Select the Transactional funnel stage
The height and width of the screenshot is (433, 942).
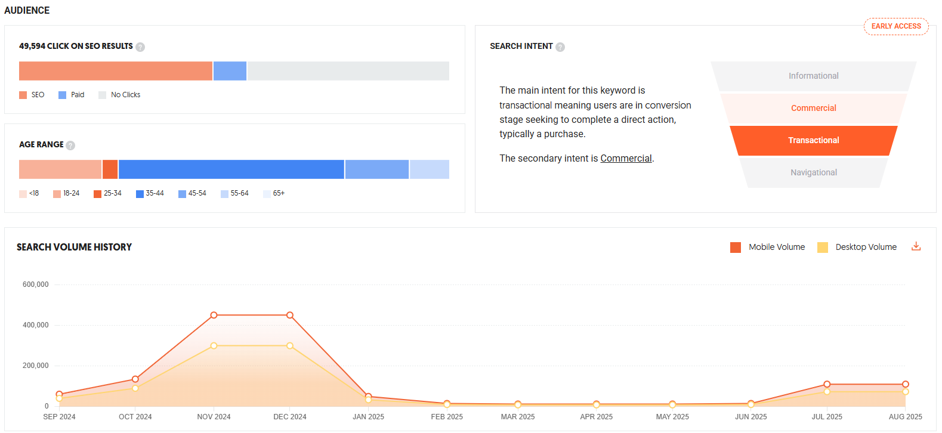coord(813,141)
